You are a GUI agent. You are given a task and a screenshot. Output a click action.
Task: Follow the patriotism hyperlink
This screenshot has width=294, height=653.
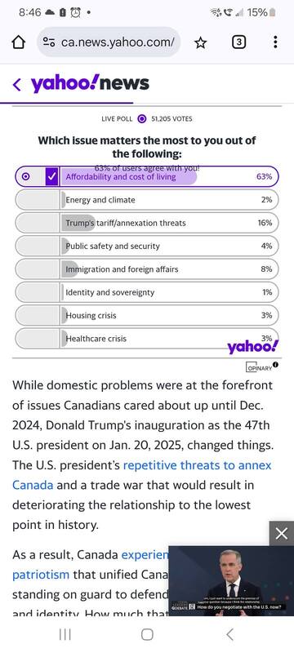tap(41, 575)
